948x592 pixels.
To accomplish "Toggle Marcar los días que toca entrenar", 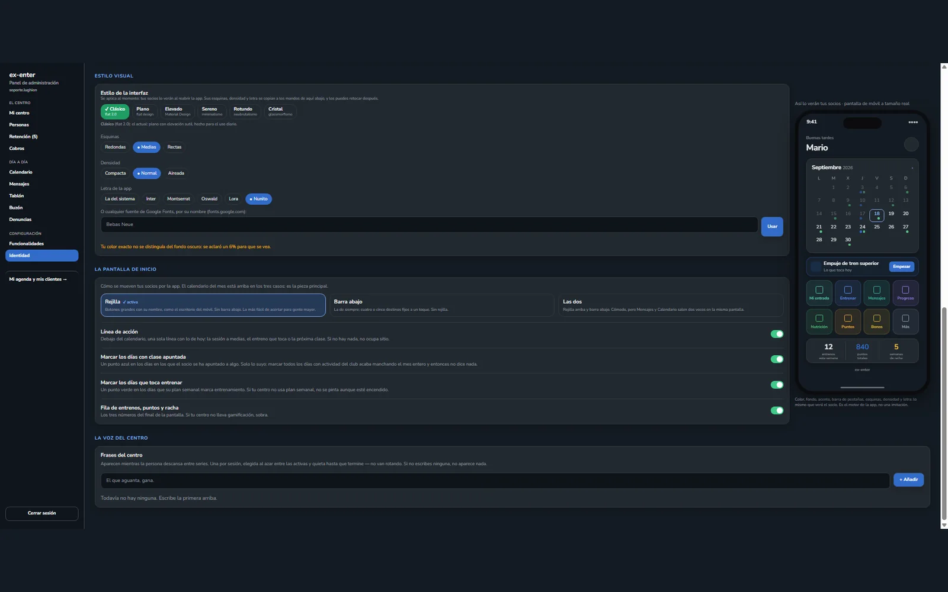I will tap(777, 385).
